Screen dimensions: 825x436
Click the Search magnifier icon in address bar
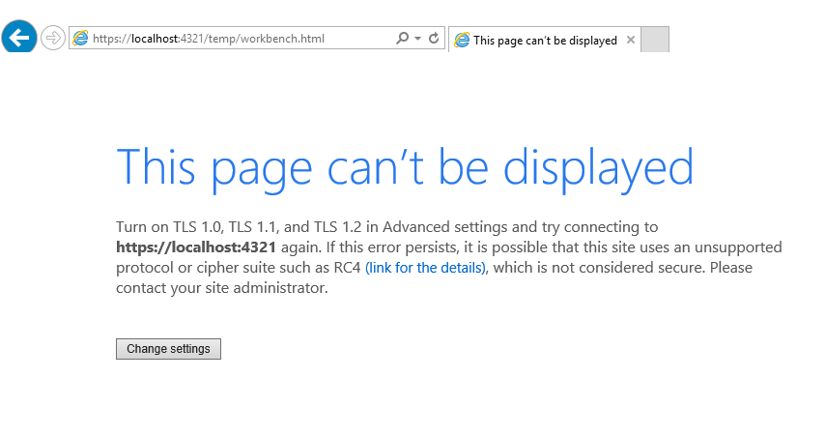pos(403,39)
